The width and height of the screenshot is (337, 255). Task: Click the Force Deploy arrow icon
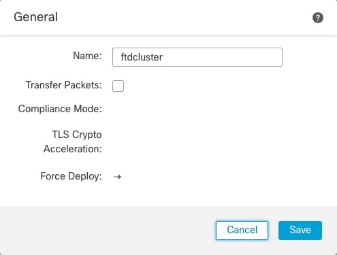tap(118, 177)
